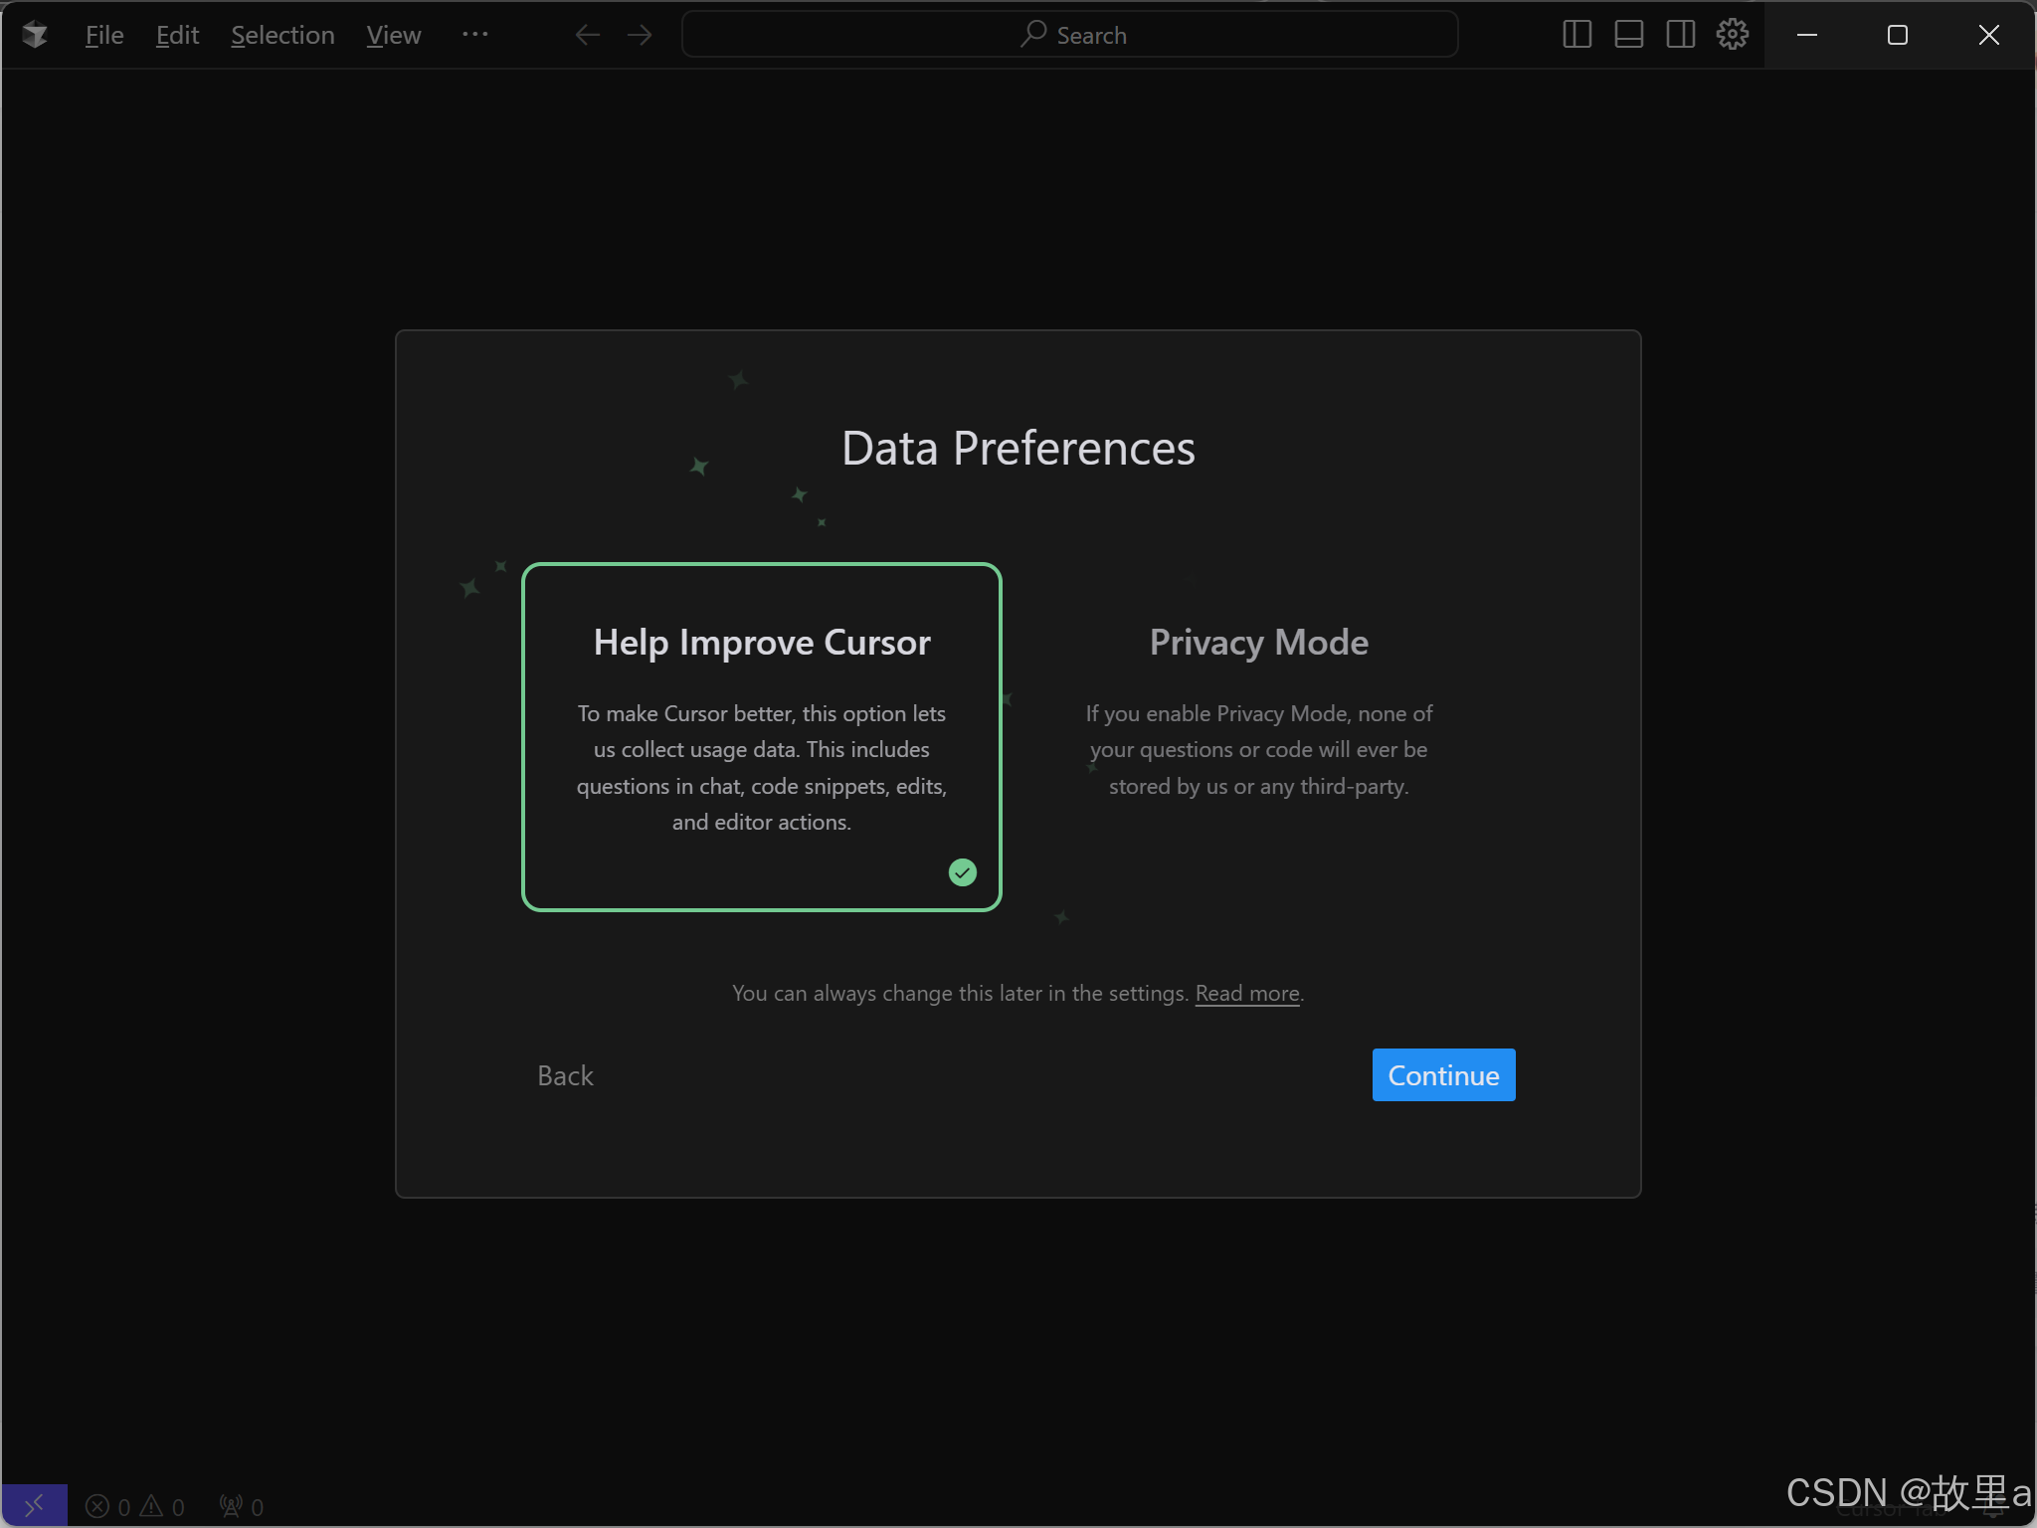
Task: Click the Cursor app logo icon
Action: click(35, 35)
